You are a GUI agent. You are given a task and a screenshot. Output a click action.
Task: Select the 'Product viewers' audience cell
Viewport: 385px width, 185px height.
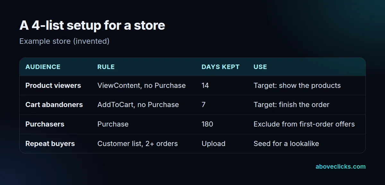pos(53,86)
